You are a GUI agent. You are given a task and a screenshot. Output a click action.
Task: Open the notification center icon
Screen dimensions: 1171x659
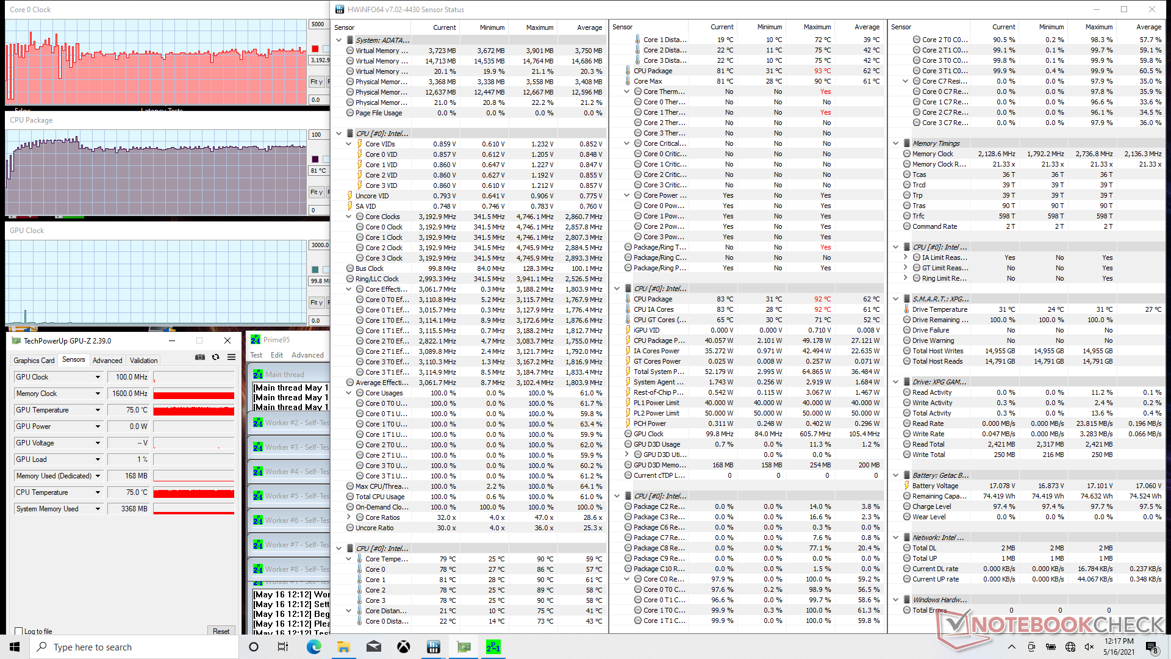click(1151, 647)
